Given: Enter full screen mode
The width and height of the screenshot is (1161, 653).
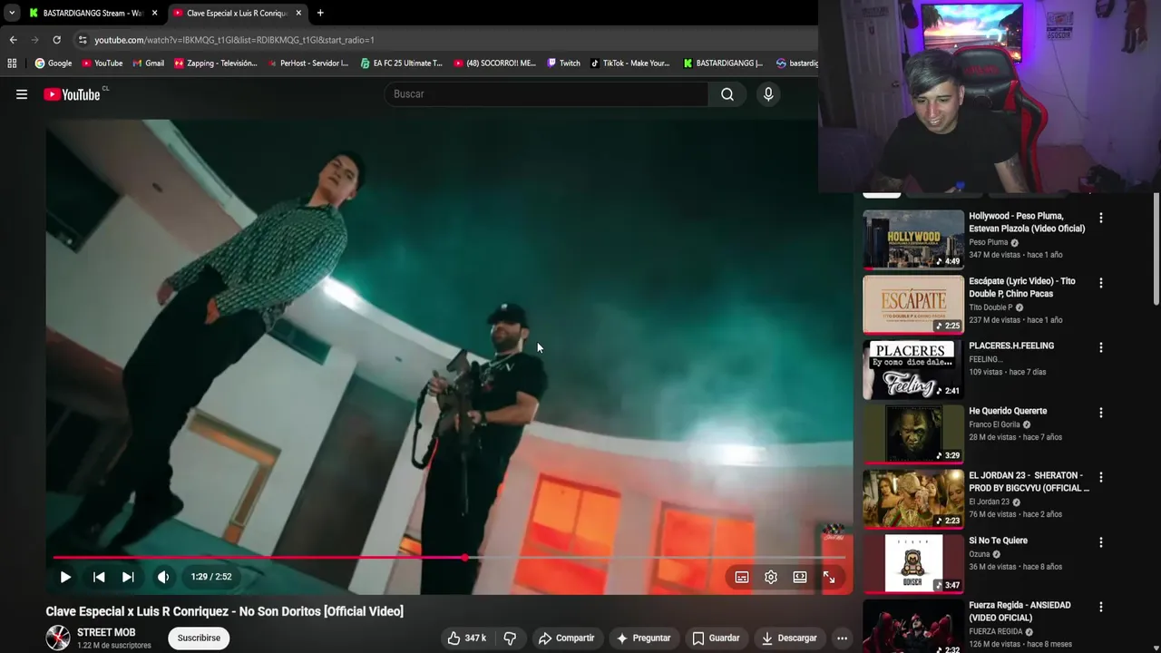Looking at the screenshot, I should (829, 577).
